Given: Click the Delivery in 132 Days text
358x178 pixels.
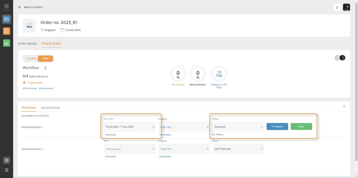Looking at the screenshot, I should (219, 86).
